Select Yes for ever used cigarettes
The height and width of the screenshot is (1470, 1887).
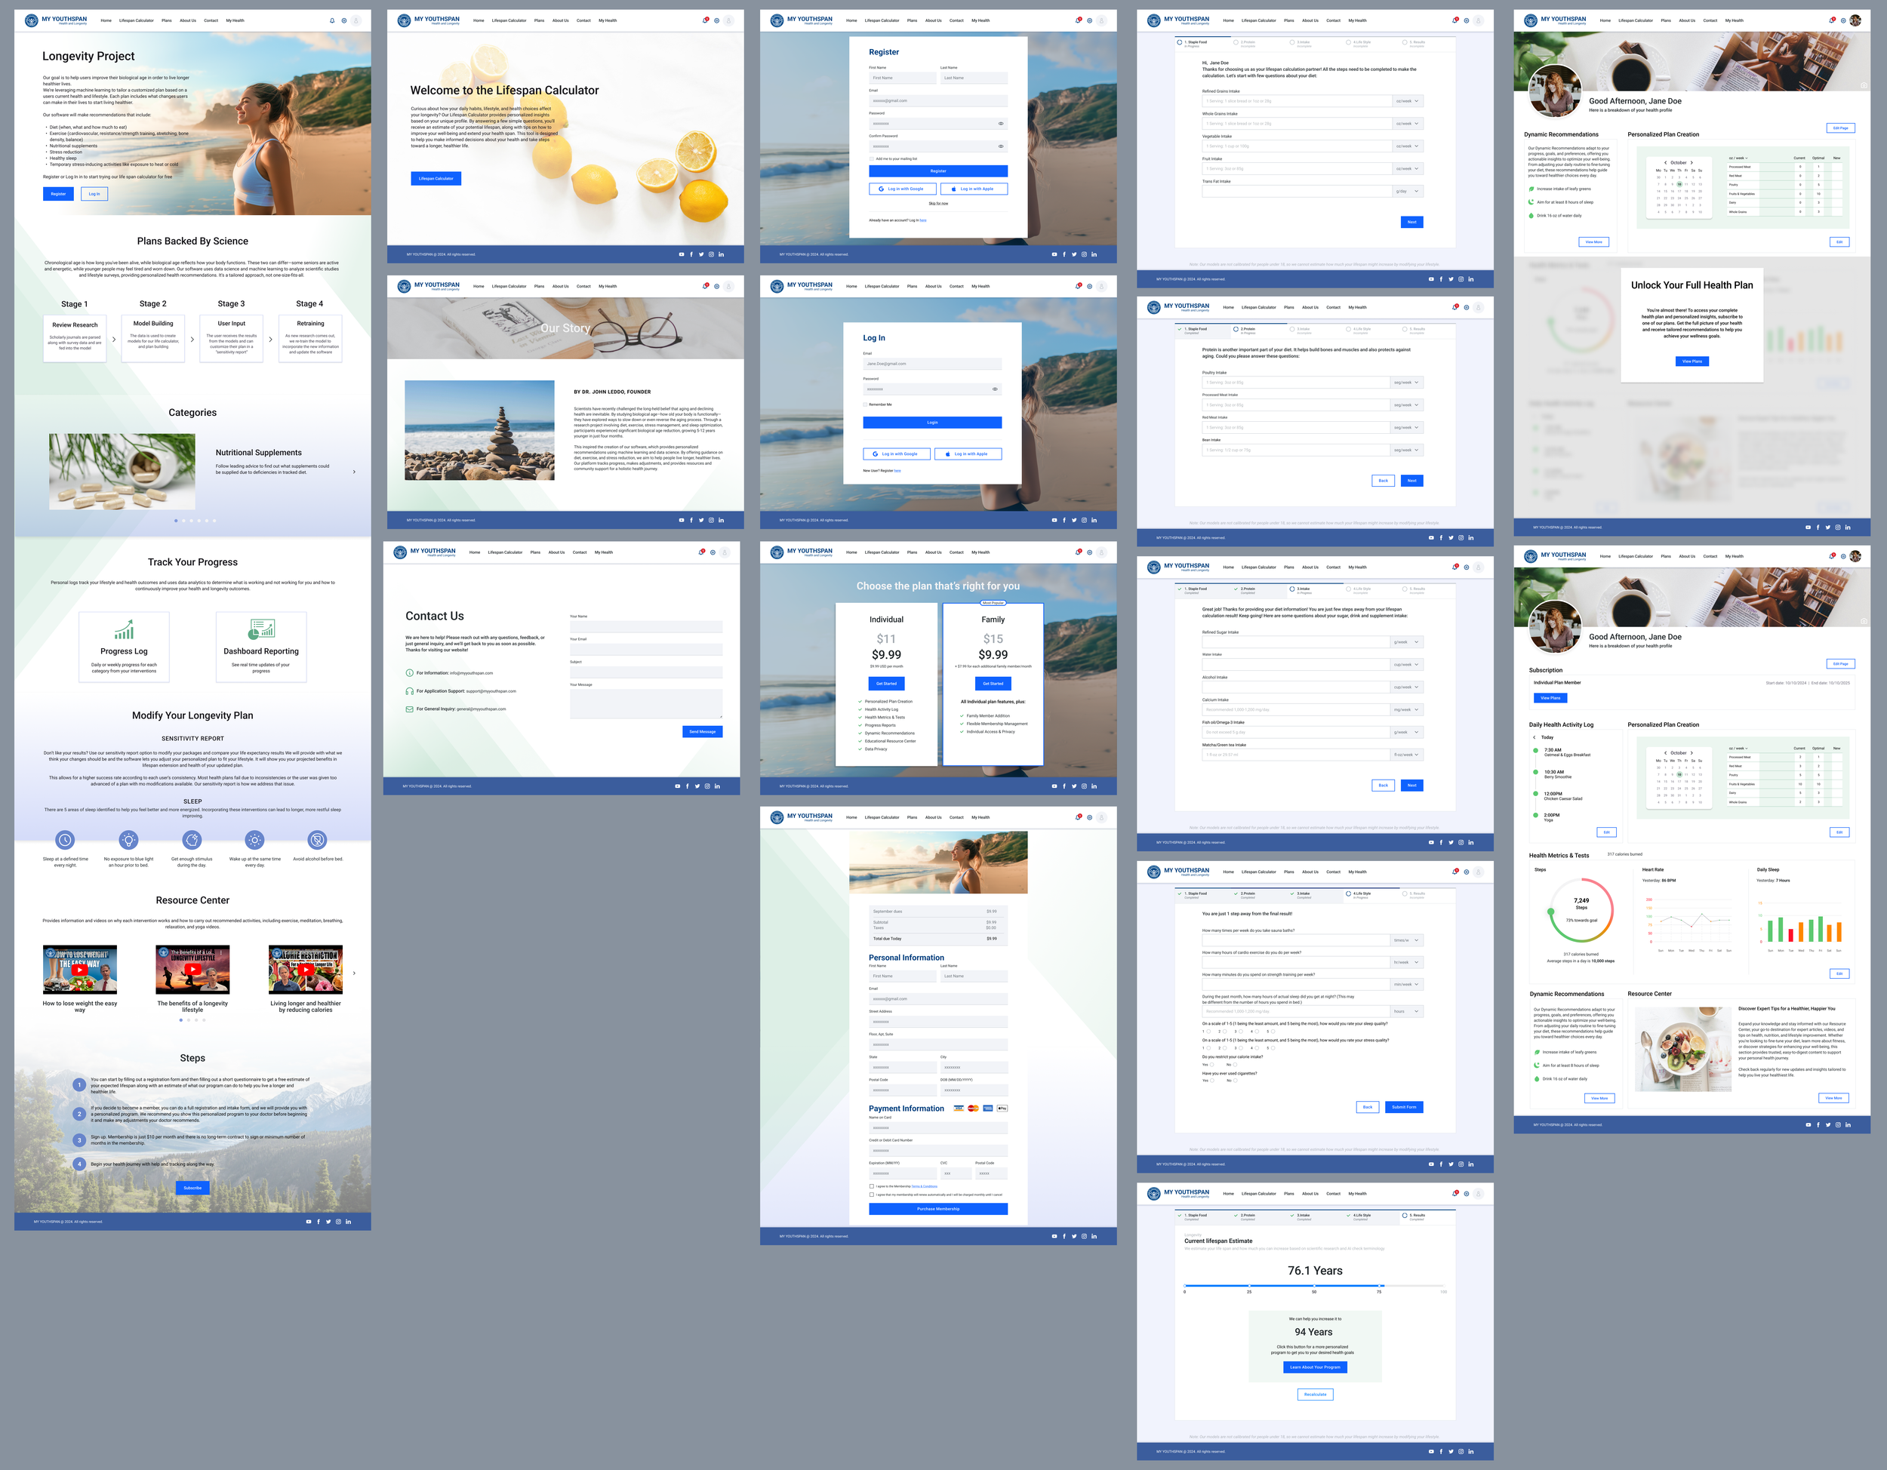coord(1212,1081)
